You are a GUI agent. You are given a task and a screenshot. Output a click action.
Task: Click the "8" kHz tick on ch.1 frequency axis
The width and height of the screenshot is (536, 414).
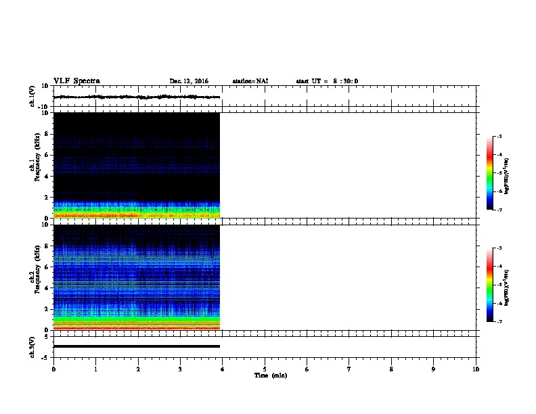coord(47,134)
